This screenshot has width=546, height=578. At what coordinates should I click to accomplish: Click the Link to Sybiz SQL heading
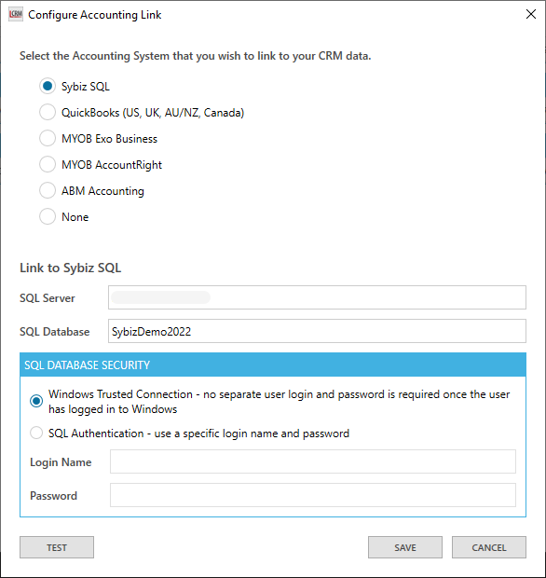(x=71, y=268)
